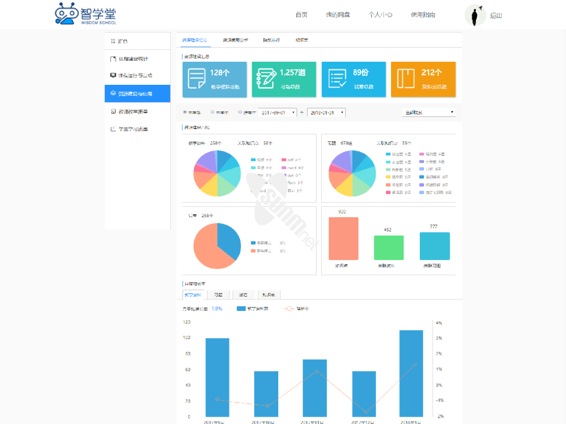Select the second time-range radio button
The image size is (566, 424).
pos(212,112)
